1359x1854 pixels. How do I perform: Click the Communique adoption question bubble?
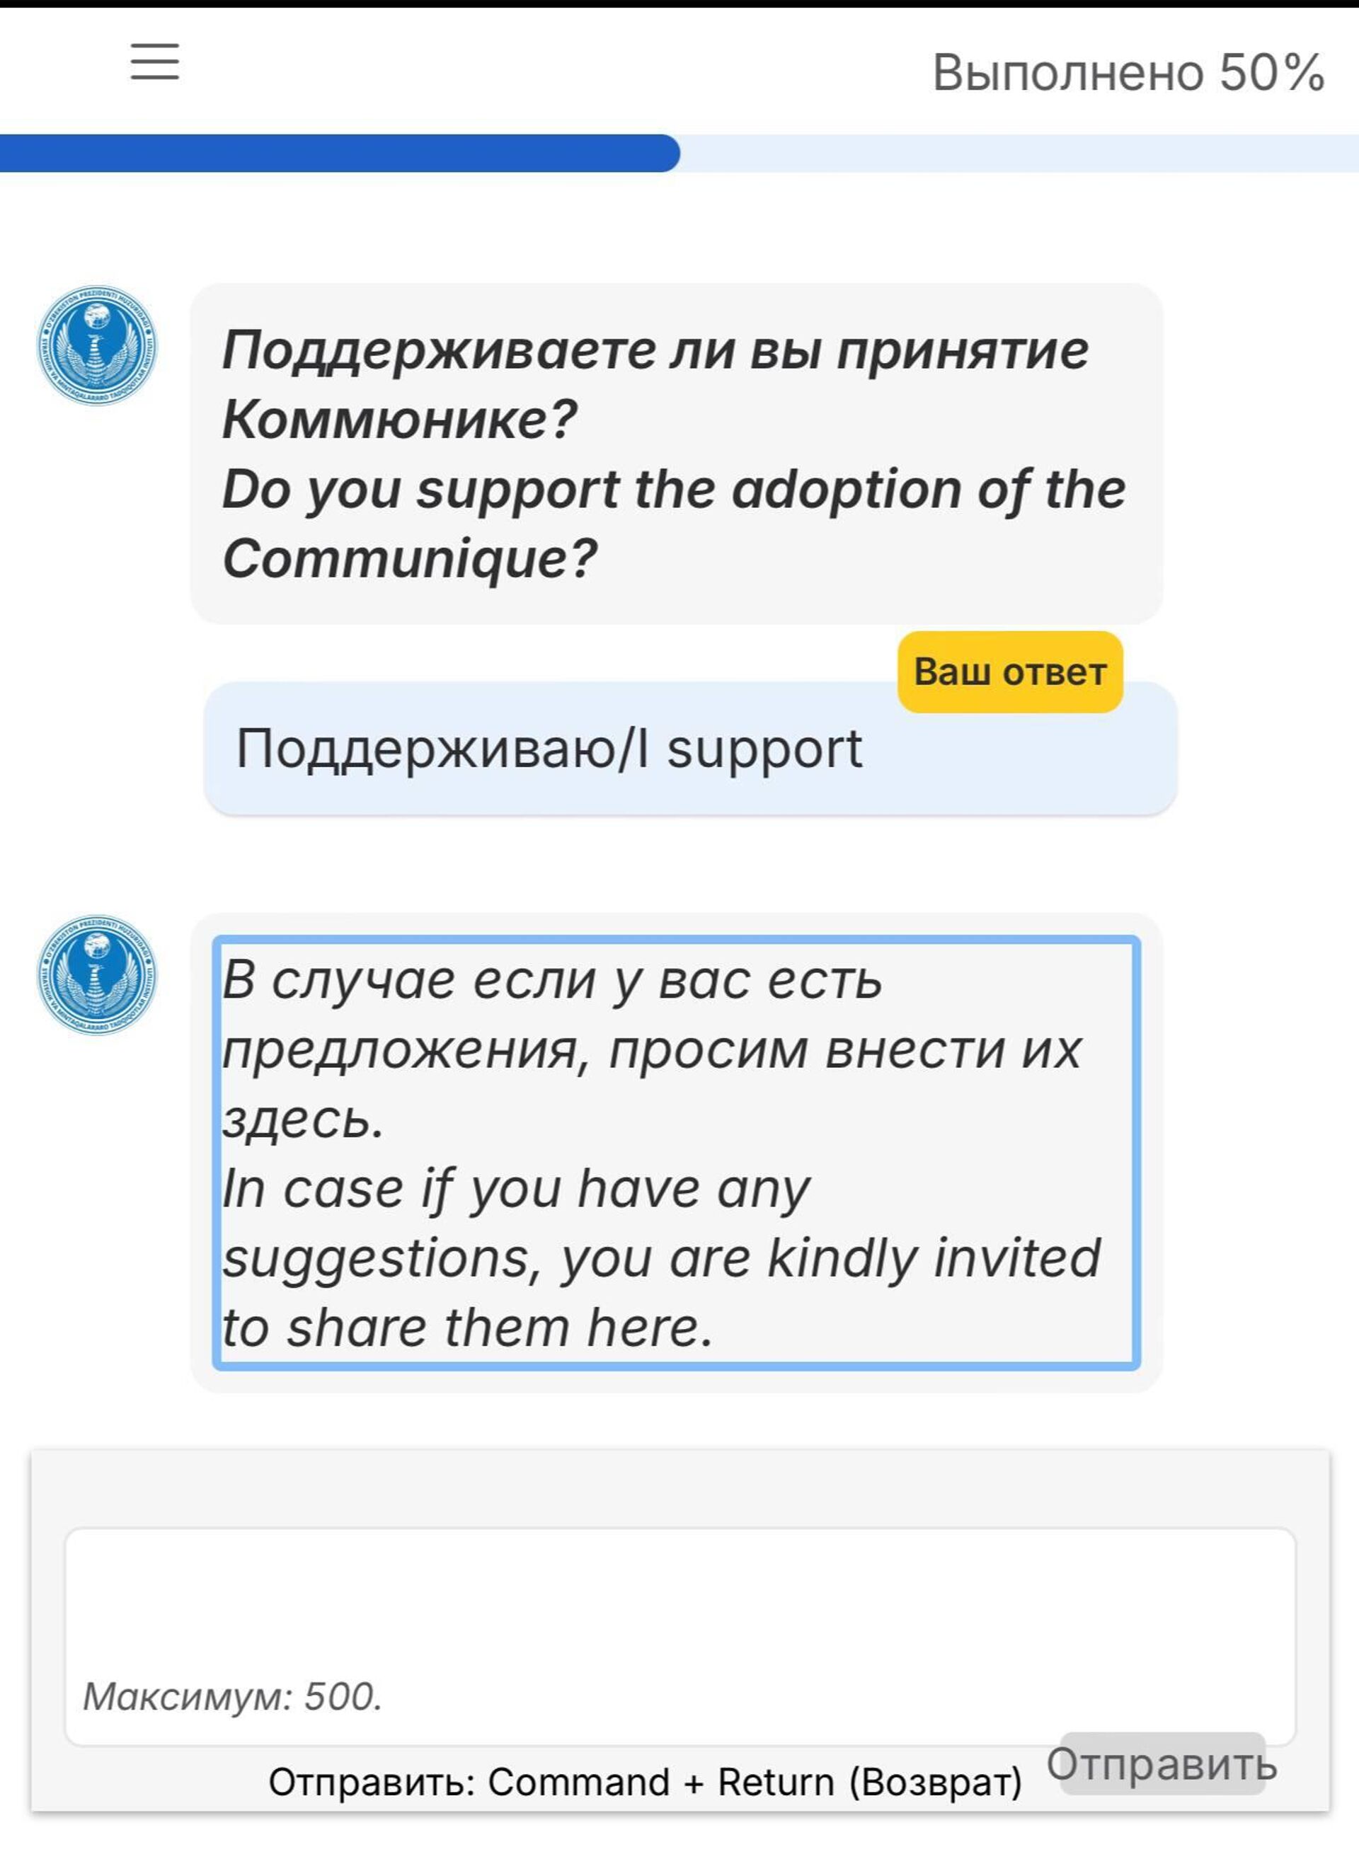(675, 452)
